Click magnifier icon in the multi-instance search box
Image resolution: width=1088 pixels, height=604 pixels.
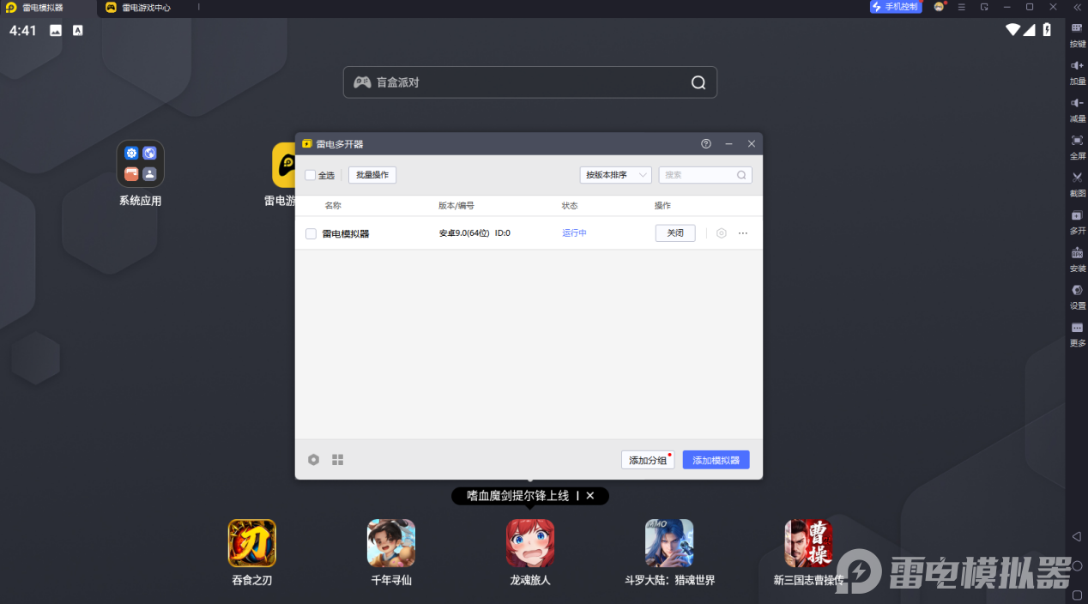click(x=741, y=175)
